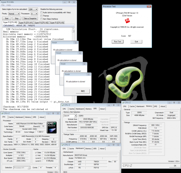The width and height of the screenshot is (181, 173).
Task: Open the File menu in Hyper PI
Action: [3, 5]
